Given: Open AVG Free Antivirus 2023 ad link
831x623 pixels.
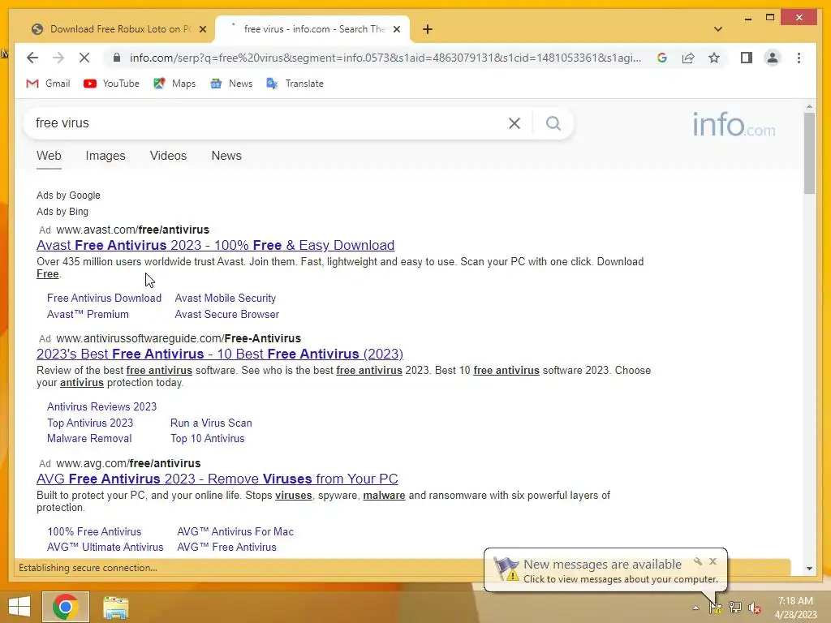Looking at the screenshot, I should click(217, 479).
